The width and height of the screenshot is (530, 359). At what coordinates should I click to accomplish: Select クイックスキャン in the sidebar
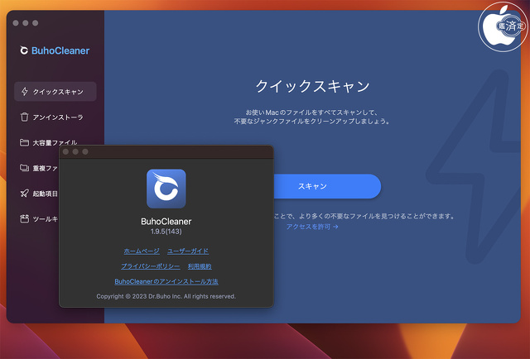tap(55, 92)
